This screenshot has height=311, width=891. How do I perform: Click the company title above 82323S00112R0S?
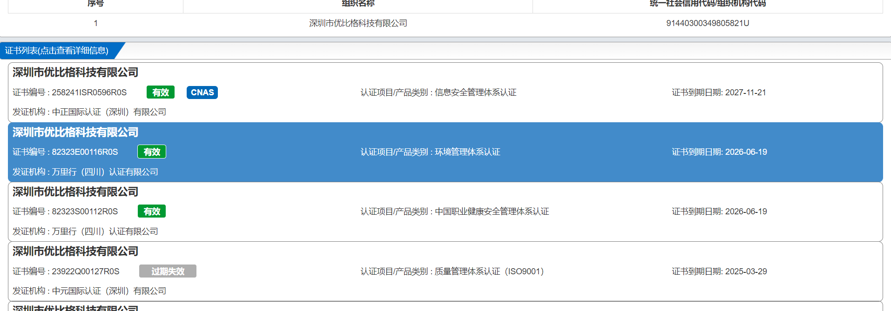(x=75, y=192)
